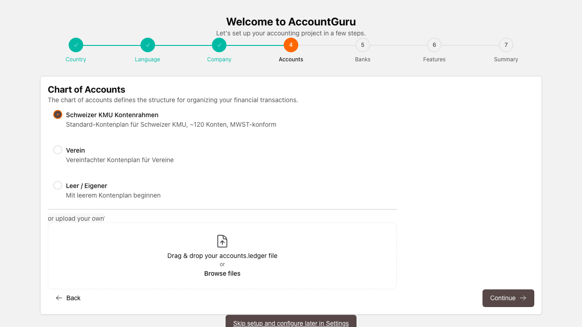Click the Language step checkmark circle
The image size is (582, 327).
(x=148, y=45)
